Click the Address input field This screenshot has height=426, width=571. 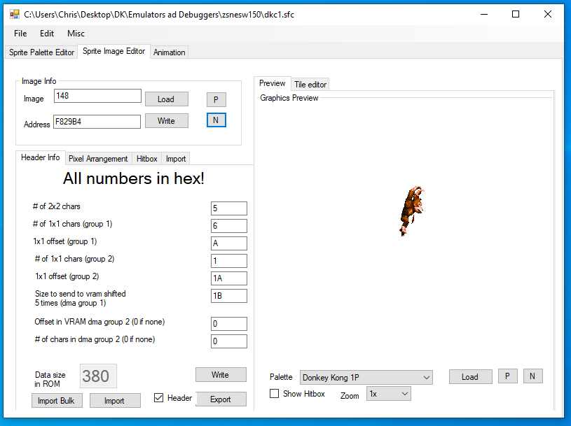pos(97,122)
